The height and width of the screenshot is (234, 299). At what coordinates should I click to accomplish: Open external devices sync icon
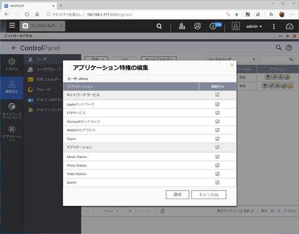pos(197,26)
